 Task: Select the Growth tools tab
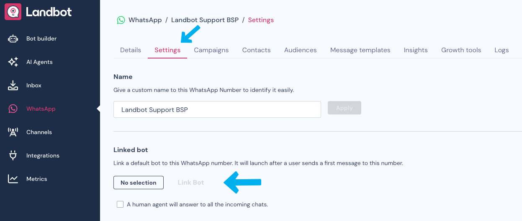click(461, 50)
